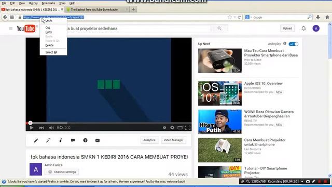Open Mau Tau Cara Membuat Proyektor thumbnail
The height and width of the screenshot is (187, 332).
click(220, 61)
